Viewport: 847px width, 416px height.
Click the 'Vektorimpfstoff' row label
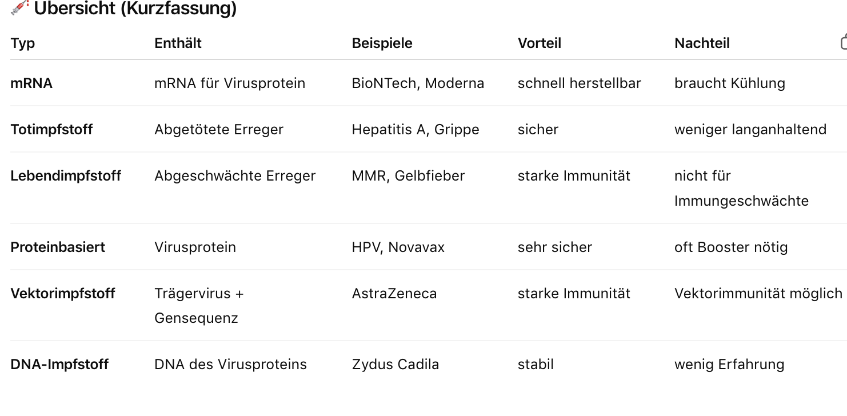coord(63,294)
